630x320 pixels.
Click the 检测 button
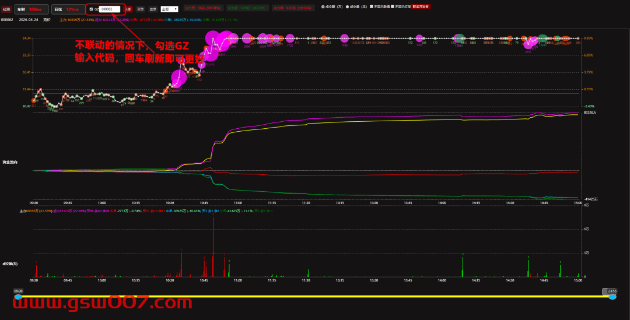pos(6,9)
